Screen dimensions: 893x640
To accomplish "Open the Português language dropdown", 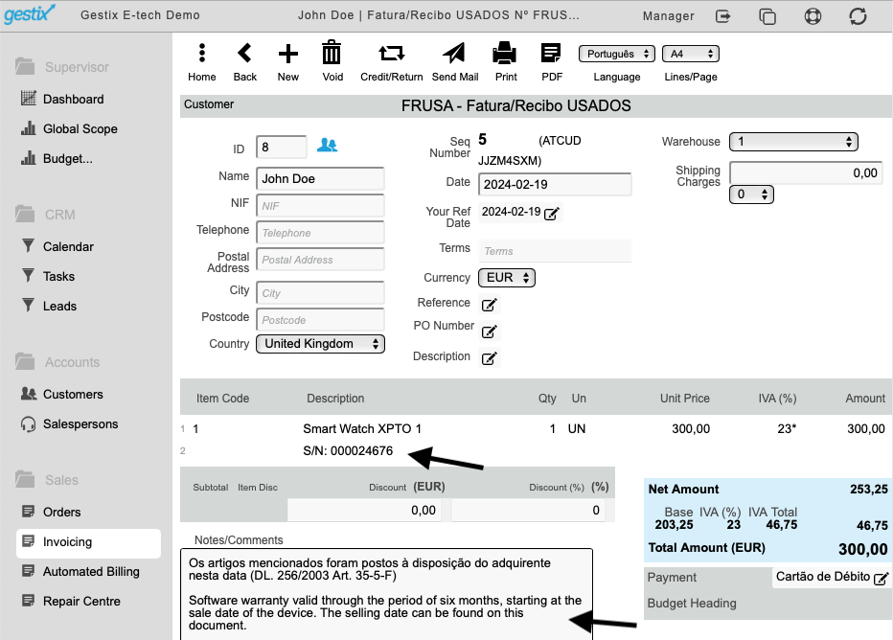I will point(617,54).
